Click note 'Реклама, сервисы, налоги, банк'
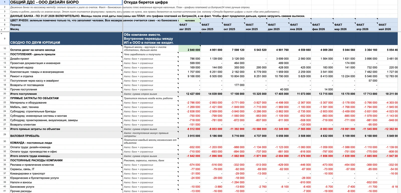The height and width of the screenshot is (193, 401). pyautogui.click(x=151, y=160)
